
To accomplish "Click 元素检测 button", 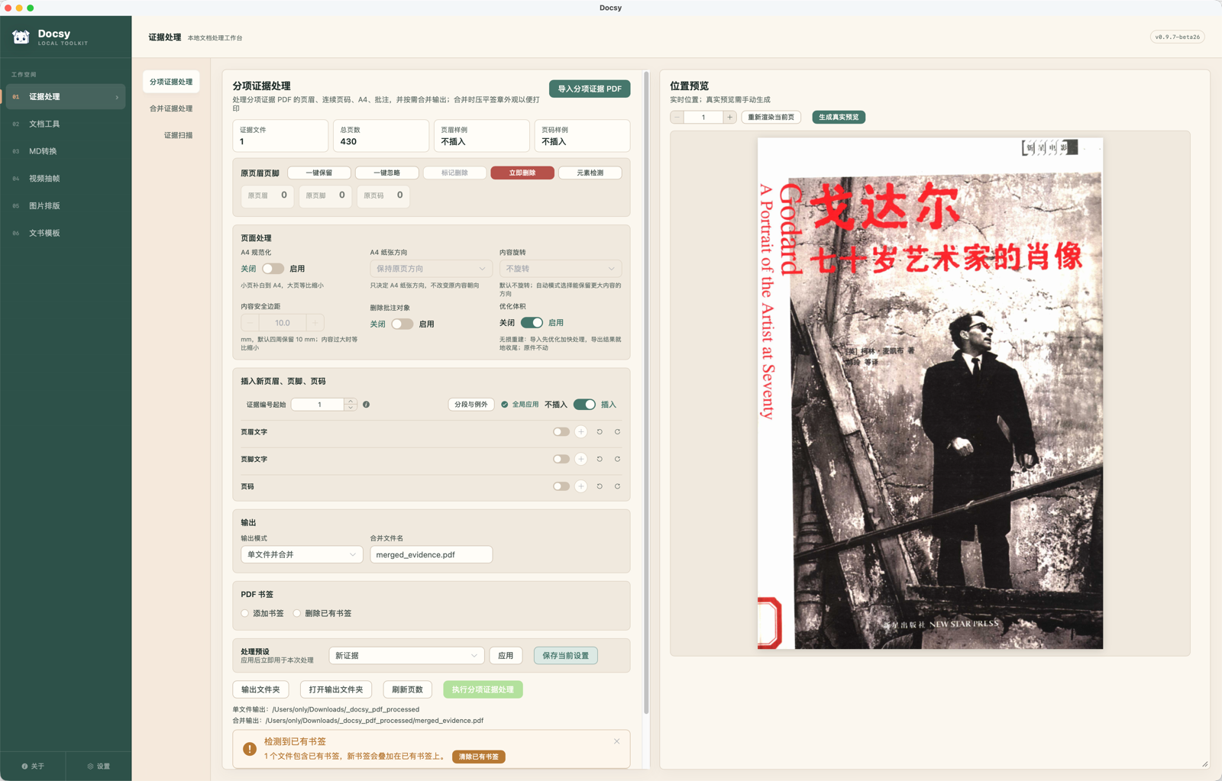I will coord(590,173).
